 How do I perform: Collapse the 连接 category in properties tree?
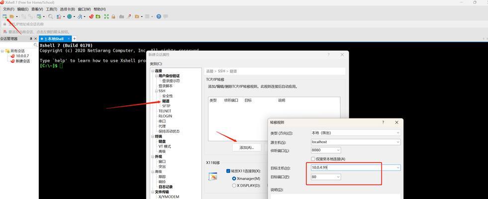tap(152, 71)
